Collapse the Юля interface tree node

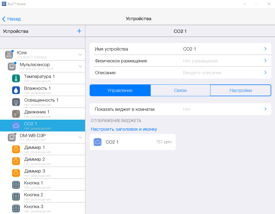point(80,55)
